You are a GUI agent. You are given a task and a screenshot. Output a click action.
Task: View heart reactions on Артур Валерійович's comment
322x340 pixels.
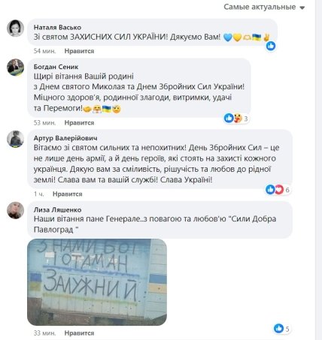coord(279,190)
